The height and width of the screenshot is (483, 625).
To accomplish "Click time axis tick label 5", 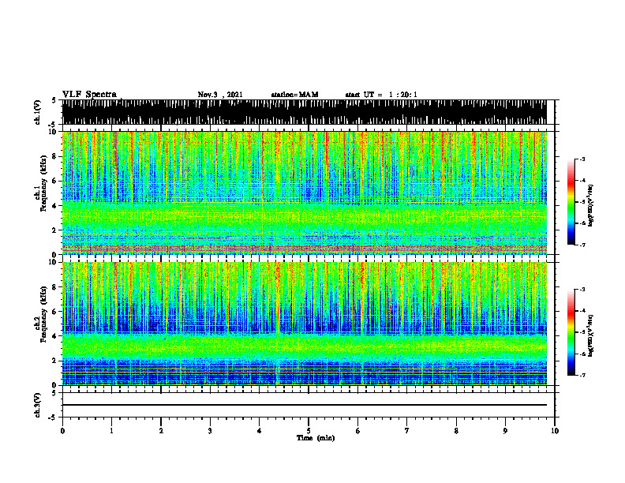I will point(309,431).
